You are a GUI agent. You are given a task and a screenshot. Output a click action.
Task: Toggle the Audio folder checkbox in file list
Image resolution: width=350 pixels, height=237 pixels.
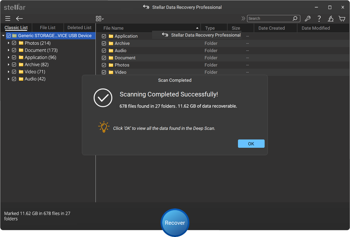pyautogui.click(x=104, y=51)
